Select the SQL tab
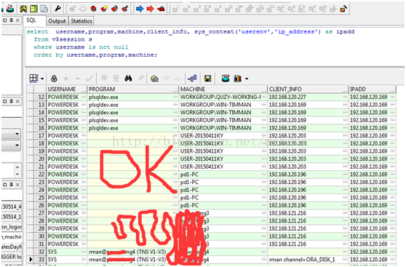This screenshot has height=267, width=406. click(x=31, y=20)
